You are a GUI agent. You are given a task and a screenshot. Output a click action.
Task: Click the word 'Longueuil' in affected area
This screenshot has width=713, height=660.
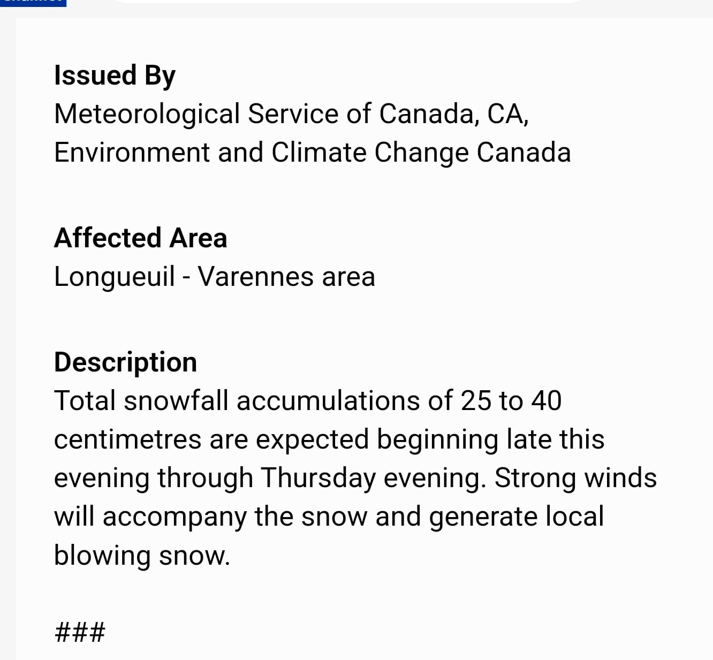pos(115,277)
